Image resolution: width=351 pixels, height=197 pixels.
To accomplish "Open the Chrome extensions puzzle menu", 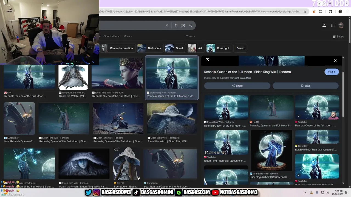I will (321, 11).
